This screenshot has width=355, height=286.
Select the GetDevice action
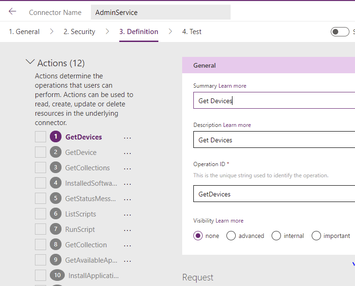pyautogui.click(x=81, y=153)
